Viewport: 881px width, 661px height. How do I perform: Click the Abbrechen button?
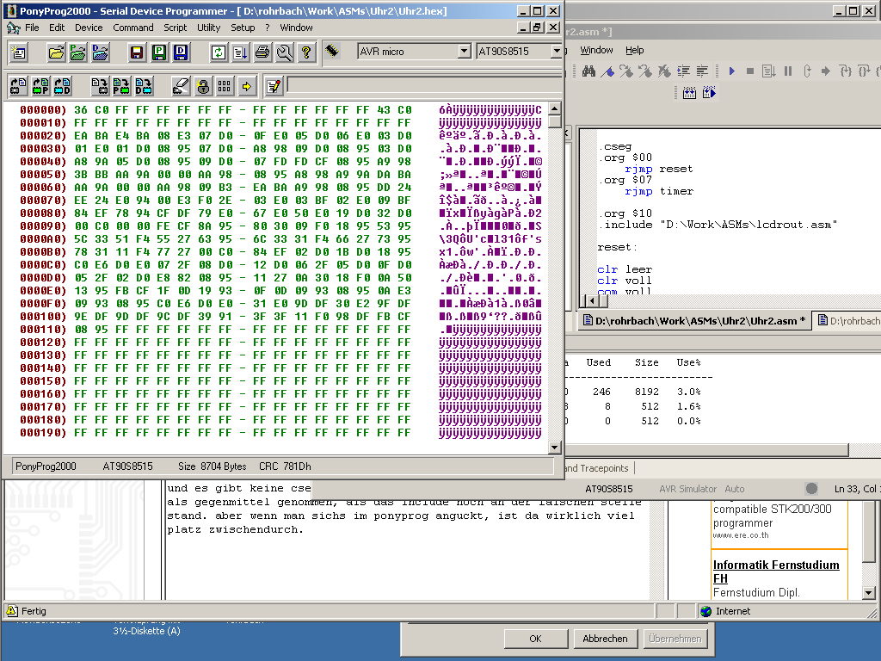tap(605, 639)
